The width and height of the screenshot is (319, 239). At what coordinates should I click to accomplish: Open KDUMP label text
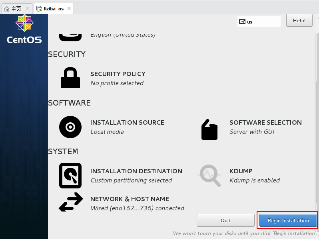(241, 171)
